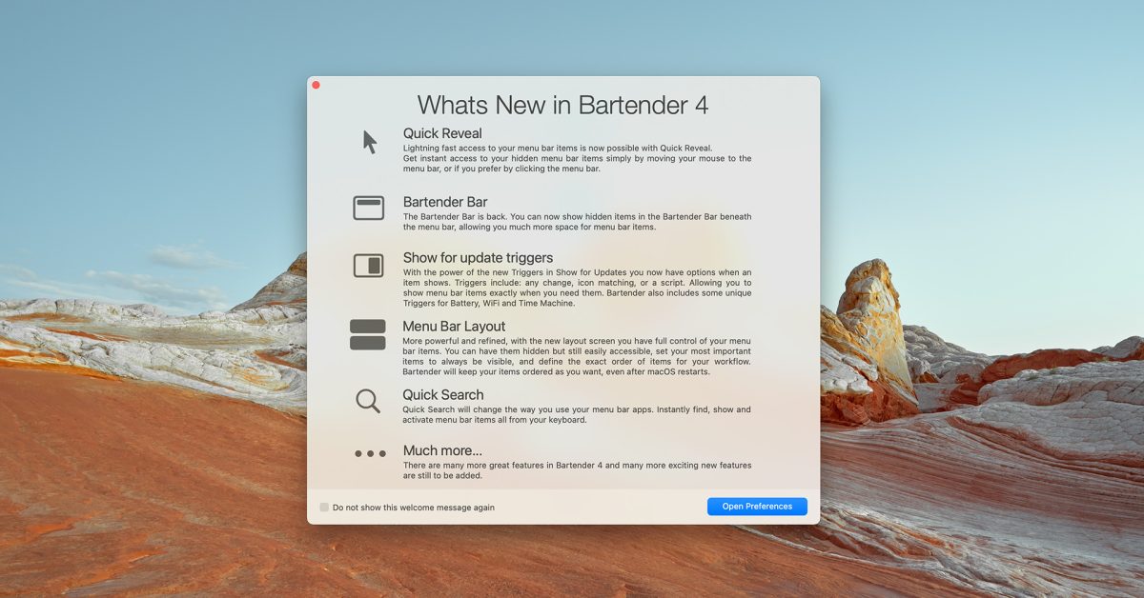1144x598 pixels.
Task: Click the Quick Search magnifying glass icon
Action: point(368,401)
